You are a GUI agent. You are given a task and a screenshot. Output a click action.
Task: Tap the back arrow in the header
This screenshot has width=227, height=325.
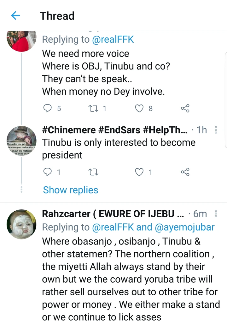(x=15, y=15)
